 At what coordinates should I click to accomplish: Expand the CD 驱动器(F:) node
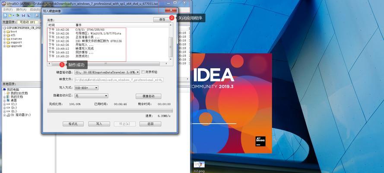point(4,115)
